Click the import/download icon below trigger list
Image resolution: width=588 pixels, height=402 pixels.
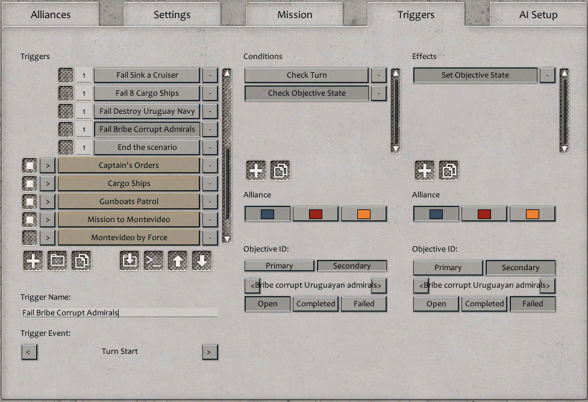tap(130, 261)
